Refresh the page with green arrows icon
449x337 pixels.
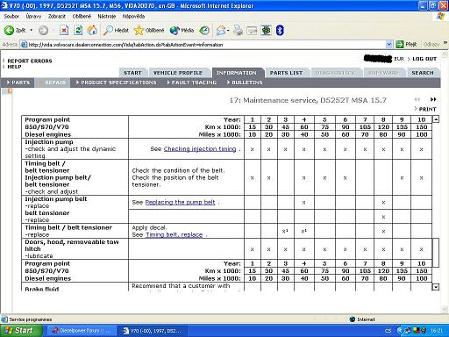point(78,30)
